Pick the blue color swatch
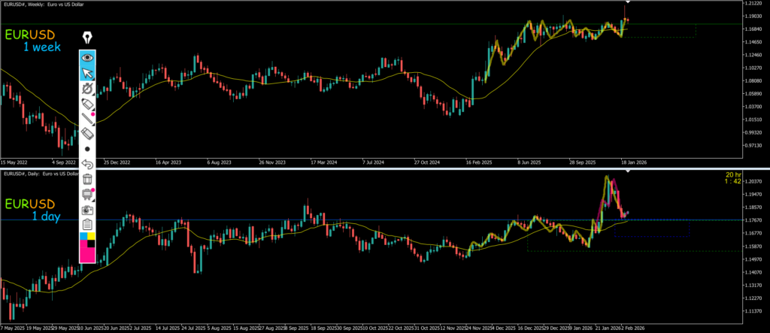Image resolution: width=770 pixels, height=333 pixels. point(83,236)
